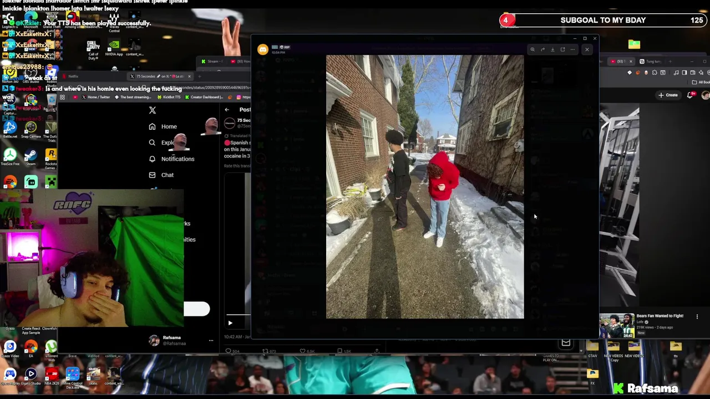Close the Discord image preview with X
710x399 pixels.
pyautogui.click(x=587, y=50)
